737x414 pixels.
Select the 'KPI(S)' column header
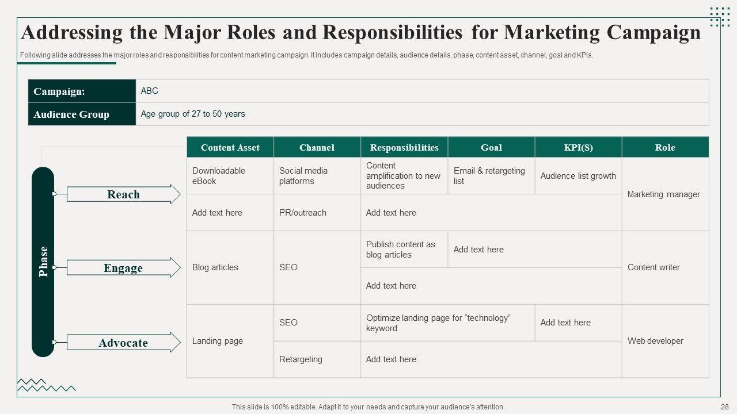578,147
